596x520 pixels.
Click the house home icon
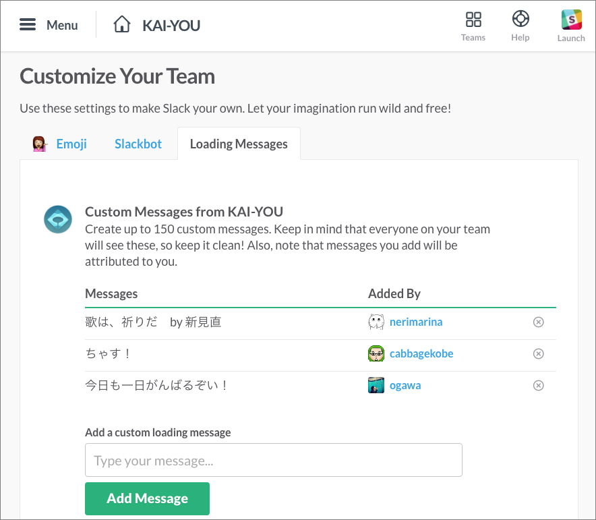[x=122, y=24]
